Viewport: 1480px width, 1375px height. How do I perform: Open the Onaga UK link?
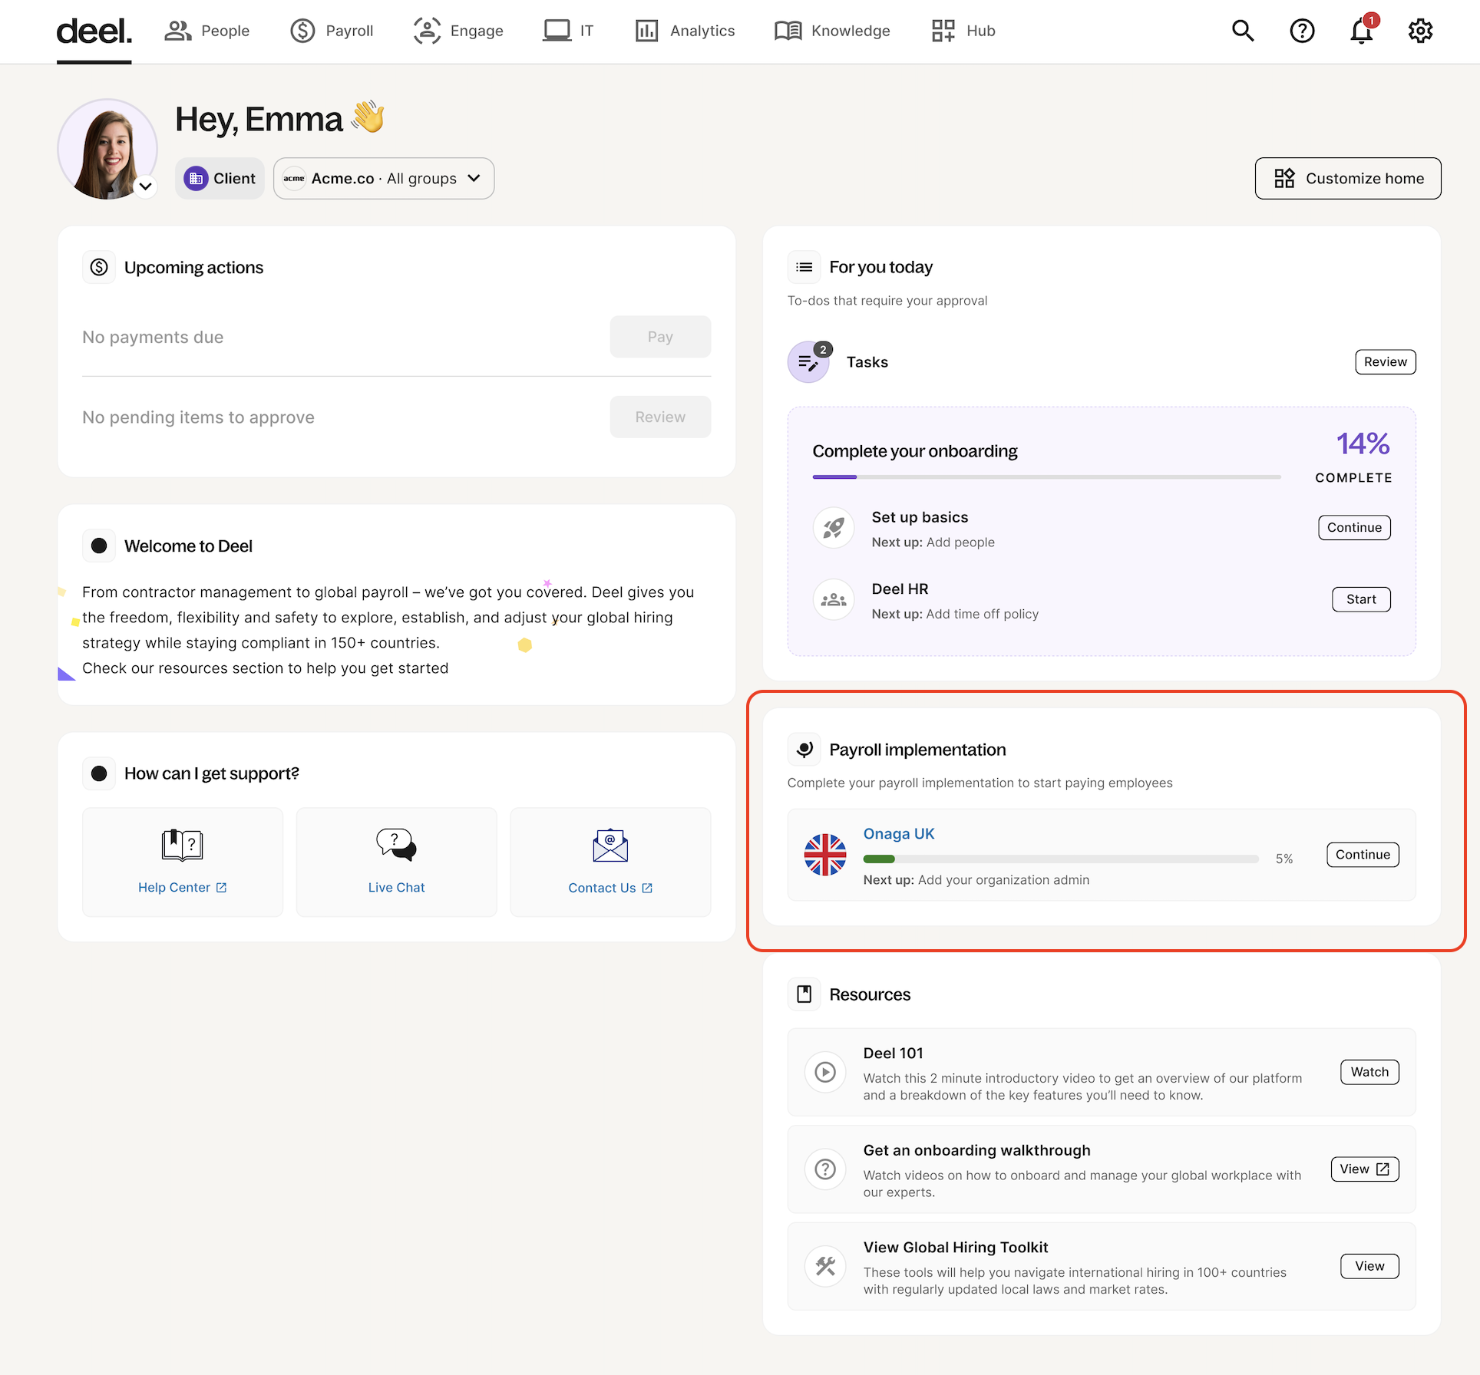[899, 834]
